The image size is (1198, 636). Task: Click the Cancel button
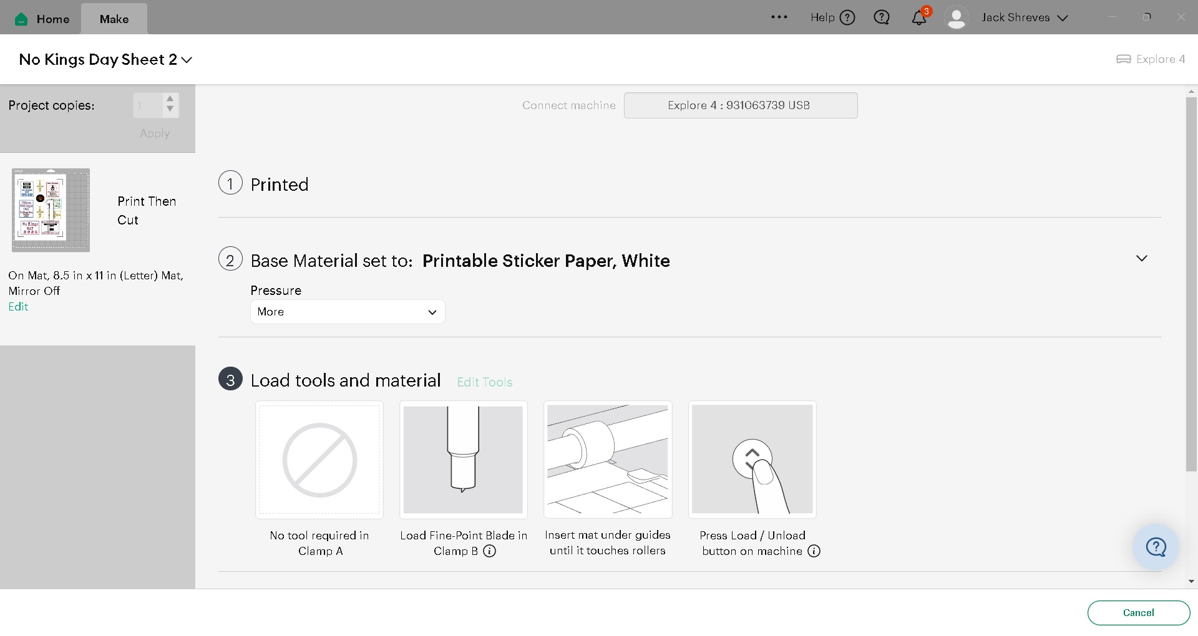coord(1138,613)
